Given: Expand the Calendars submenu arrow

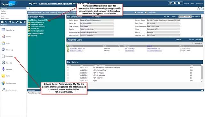Looking at the screenshot, I should pos(13,30).
